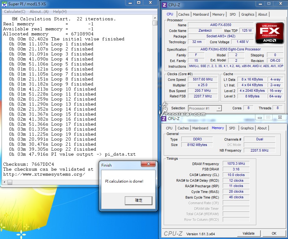This screenshot has width=288, height=239.
Task: Click the Bank Cycle Time value 46 clocks
Action: 236,197
